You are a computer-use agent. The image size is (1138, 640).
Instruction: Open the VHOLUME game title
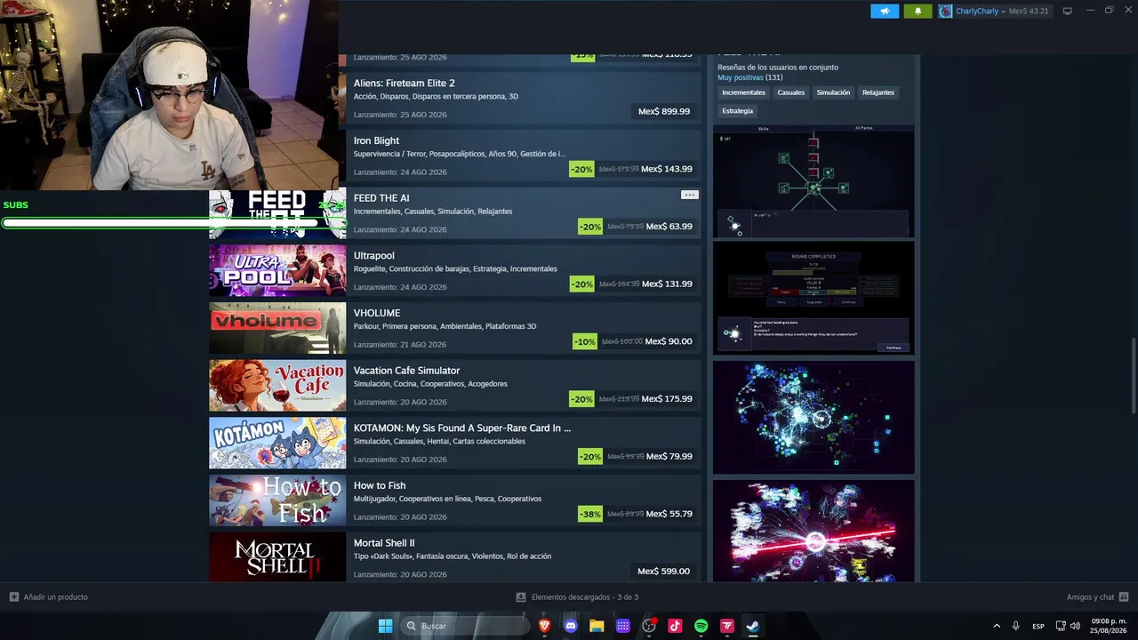pyautogui.click(x=377, y=313)
